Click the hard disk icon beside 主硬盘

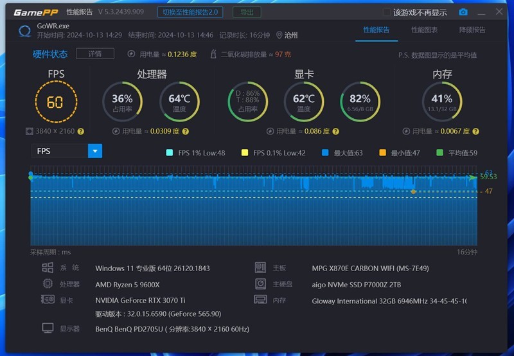click(x=261, y=283)
